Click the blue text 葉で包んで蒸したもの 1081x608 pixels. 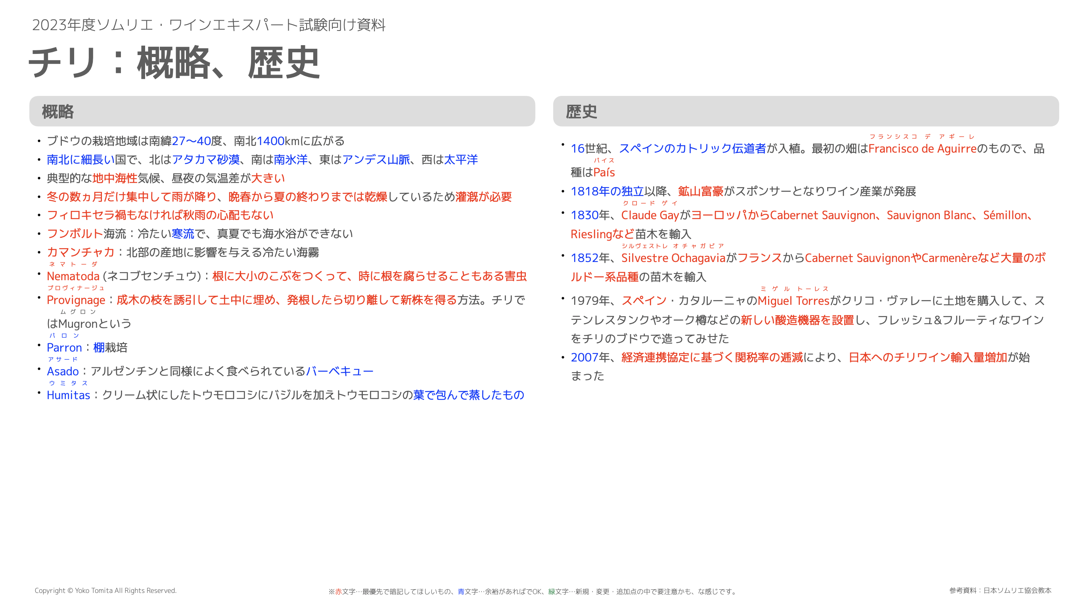[x=469, y=395]
